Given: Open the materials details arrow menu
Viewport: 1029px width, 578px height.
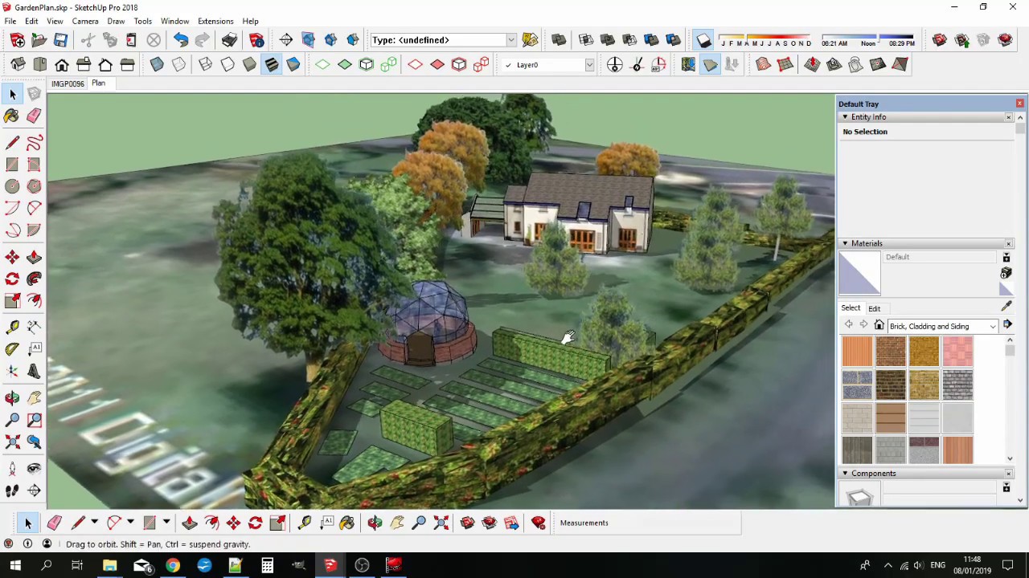Looking at the screenshot, I should tap(1007, 325).
